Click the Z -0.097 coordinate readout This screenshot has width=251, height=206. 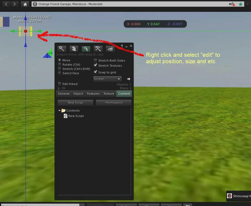click(175, 24)
